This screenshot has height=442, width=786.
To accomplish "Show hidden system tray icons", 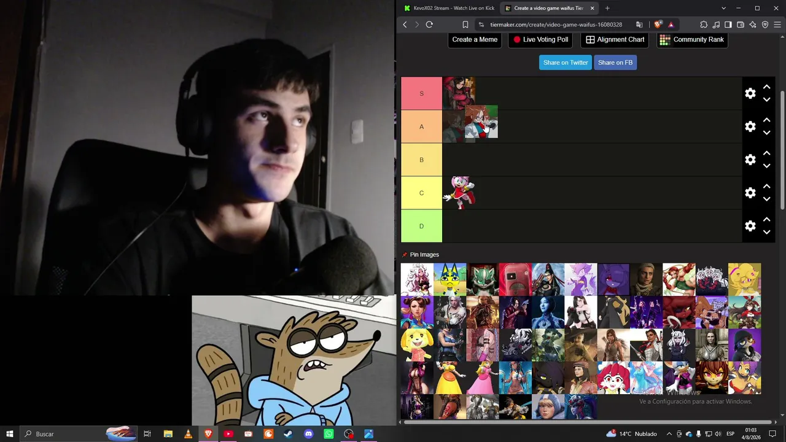I will 669,434.
